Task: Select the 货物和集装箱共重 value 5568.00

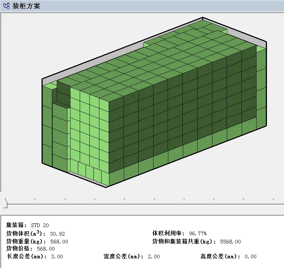Action: (x=230, y=242)
